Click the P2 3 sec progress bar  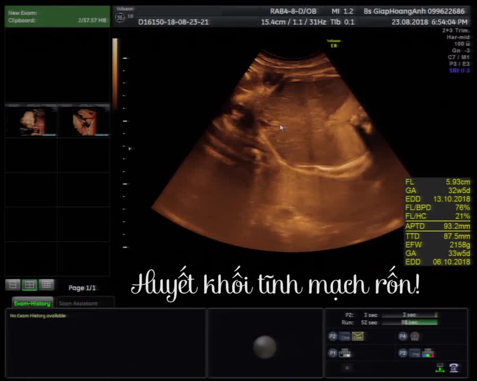[410, 315]
